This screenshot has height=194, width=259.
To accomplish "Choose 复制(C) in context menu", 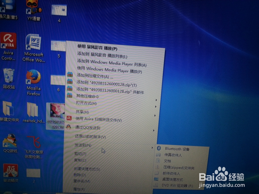I will click(80, 160).
